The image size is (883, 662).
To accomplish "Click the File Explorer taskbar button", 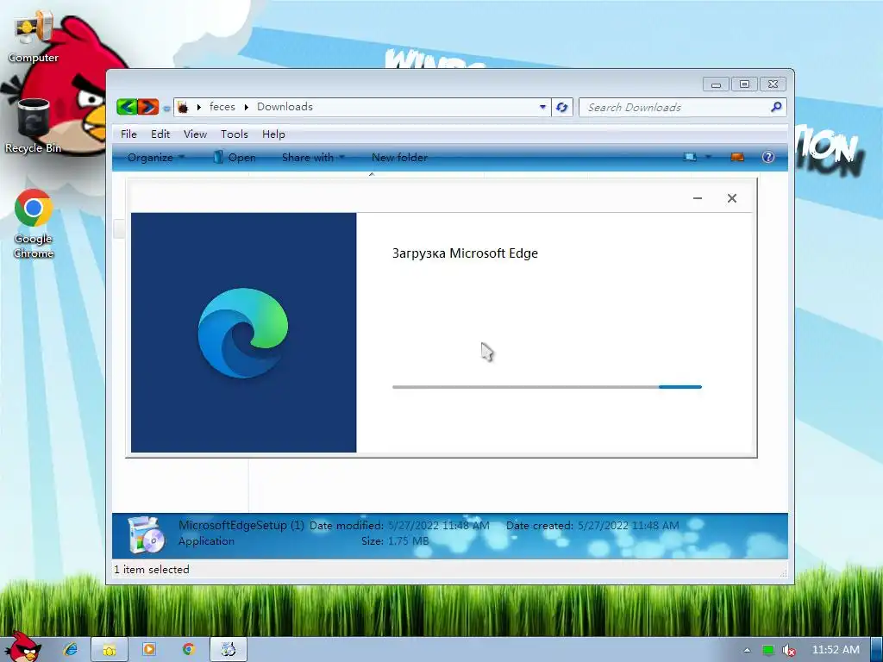I will [x=110, y=650].
